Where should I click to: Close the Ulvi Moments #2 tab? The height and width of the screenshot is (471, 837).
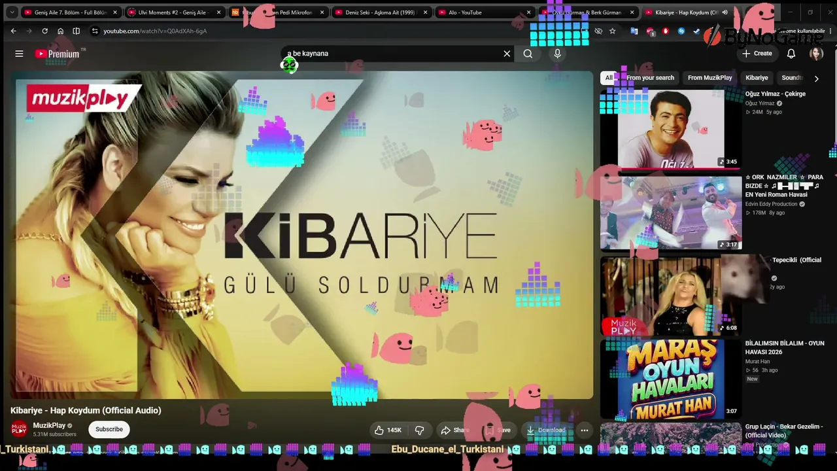coord(218,12)
